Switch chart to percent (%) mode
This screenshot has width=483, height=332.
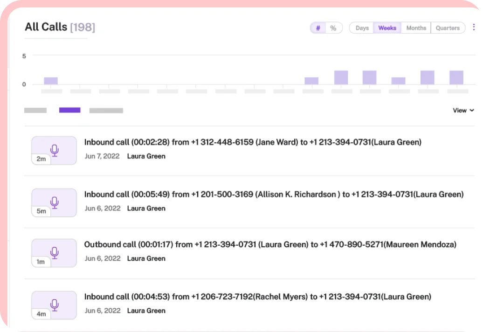point(333,28)
